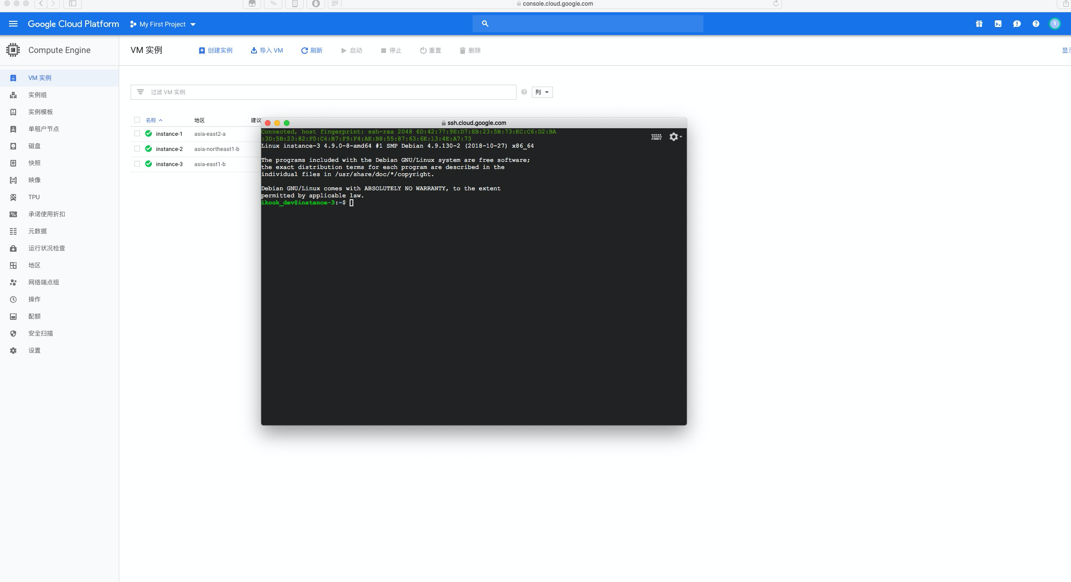Click the 实例模板 sidebar icon

13,112
